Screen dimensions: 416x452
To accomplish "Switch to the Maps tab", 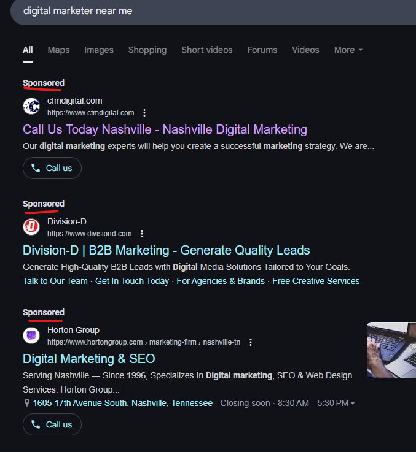I will point(58,50).
